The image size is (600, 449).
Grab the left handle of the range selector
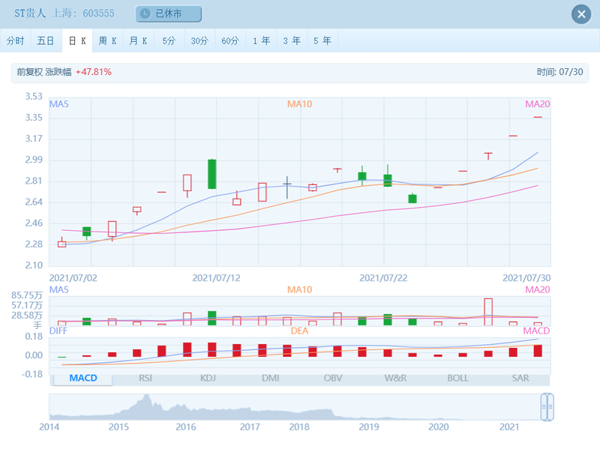pyautogui.click(x=544, y=407)
